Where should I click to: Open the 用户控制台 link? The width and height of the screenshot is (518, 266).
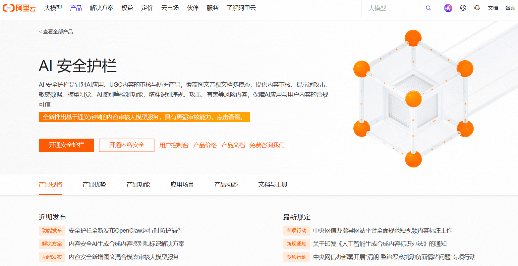click(174, 145)
